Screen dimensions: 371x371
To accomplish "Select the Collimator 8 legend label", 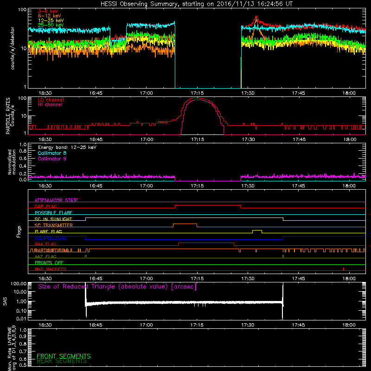I will tap(52, 153).
